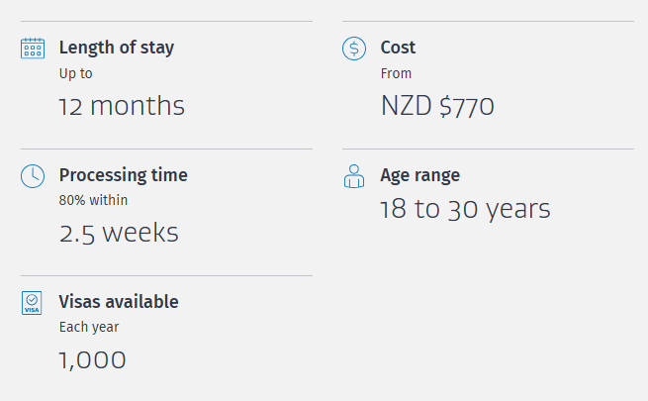This screenshot has height=401, width=648.
Task: Click the '80% within' label
Action: 93,200
